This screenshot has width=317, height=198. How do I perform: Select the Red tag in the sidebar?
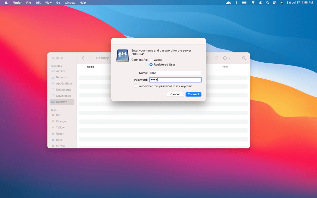coord(58,115)
